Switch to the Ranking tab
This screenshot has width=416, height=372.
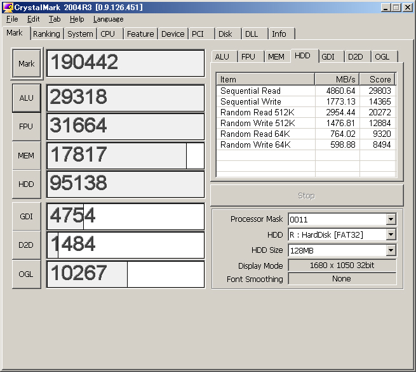[46, 34]
